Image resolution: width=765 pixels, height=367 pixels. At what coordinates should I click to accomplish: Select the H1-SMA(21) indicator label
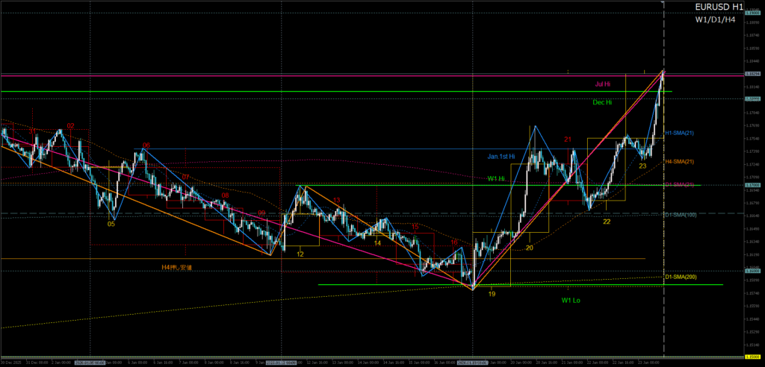[681, 133]
